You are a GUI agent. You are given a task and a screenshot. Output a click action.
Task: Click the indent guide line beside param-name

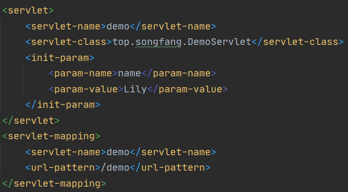pyautogui.click(x=23, y=81)
